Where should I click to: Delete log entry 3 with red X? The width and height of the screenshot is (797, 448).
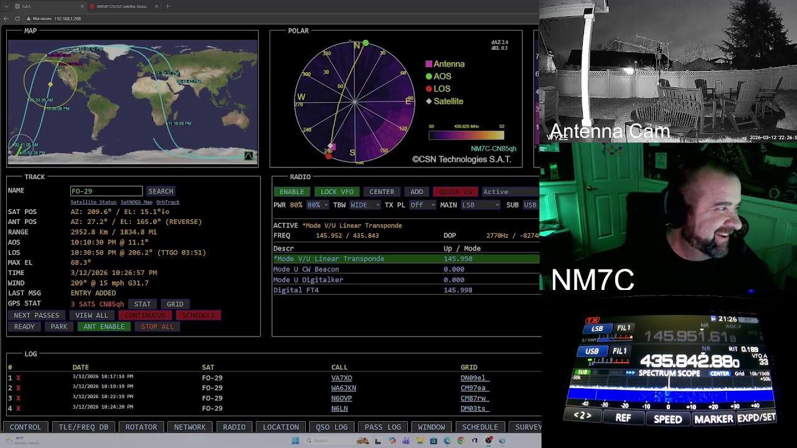tap(18, 398)
